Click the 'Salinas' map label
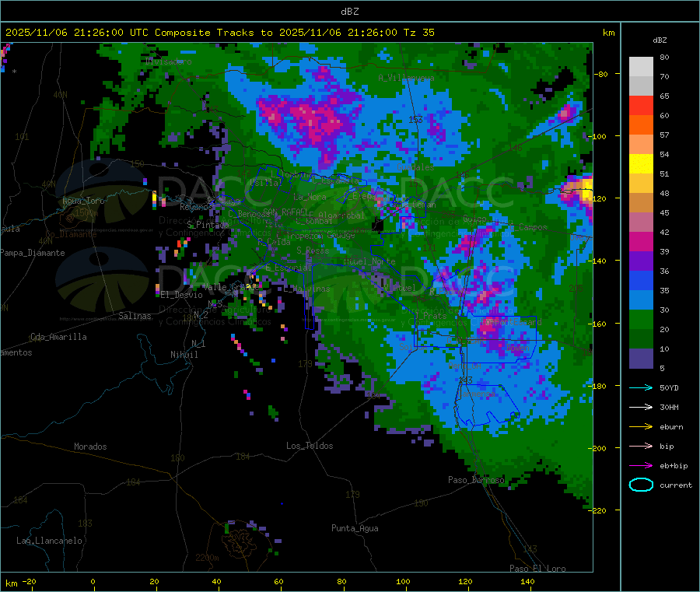The image size is (700, 592). coord(135,316)
